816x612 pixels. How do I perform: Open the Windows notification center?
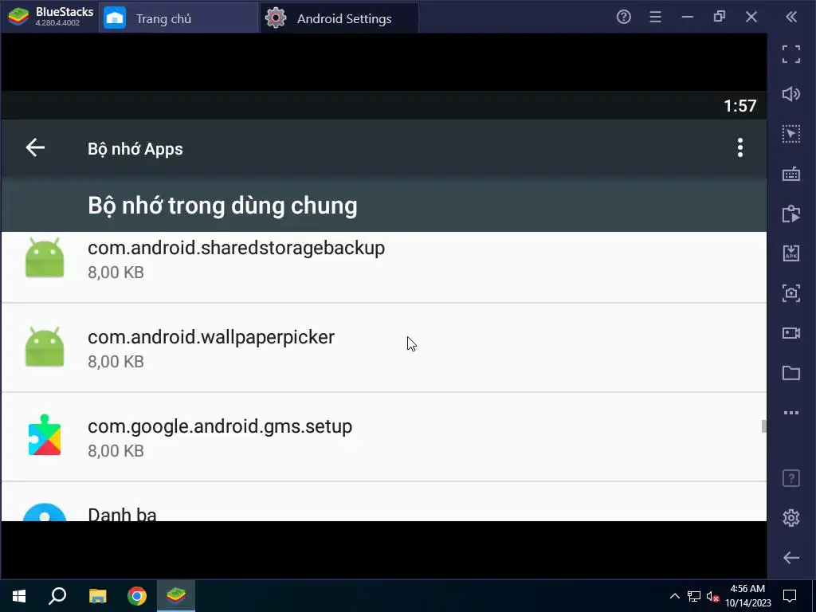pyautogui.click(x=790, y=596)
